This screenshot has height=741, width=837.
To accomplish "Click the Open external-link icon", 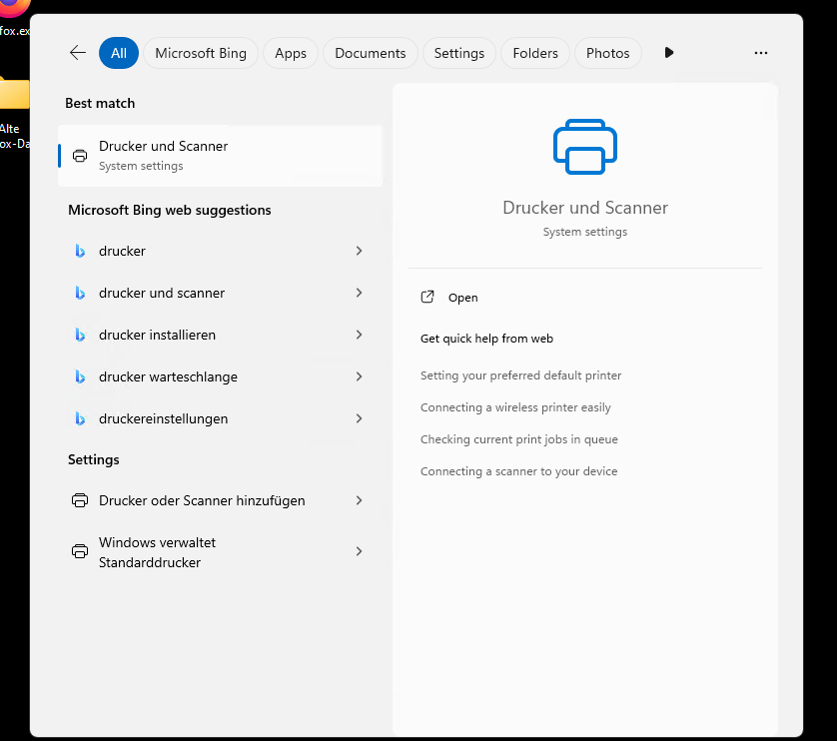I will tap(427, 298).
